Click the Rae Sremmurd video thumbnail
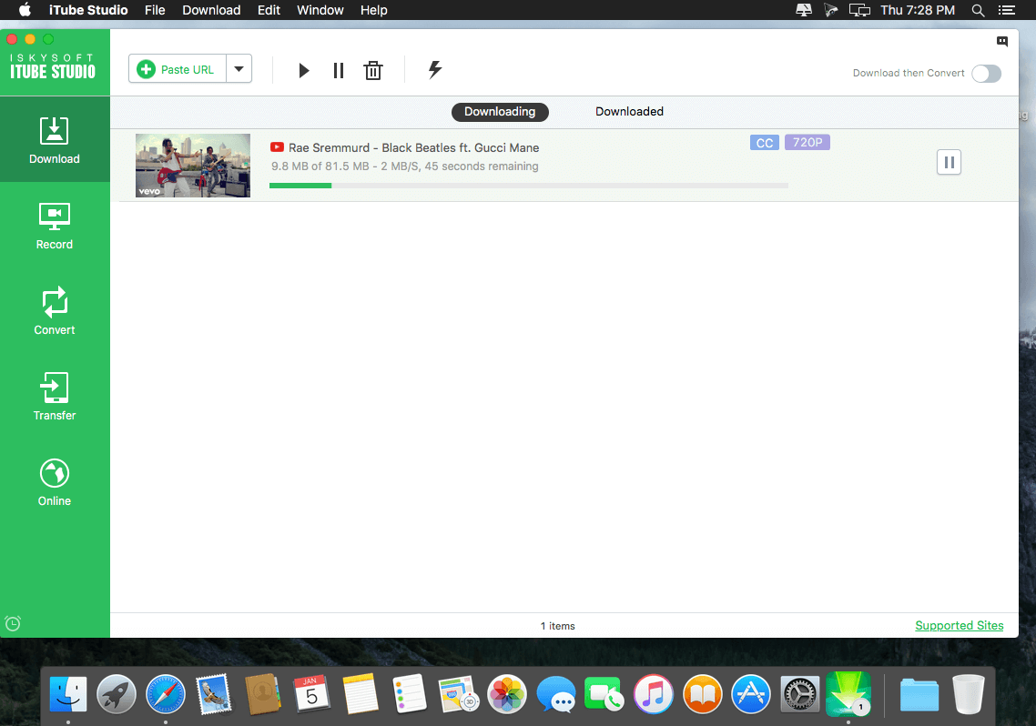 click(x=193, y=165)
